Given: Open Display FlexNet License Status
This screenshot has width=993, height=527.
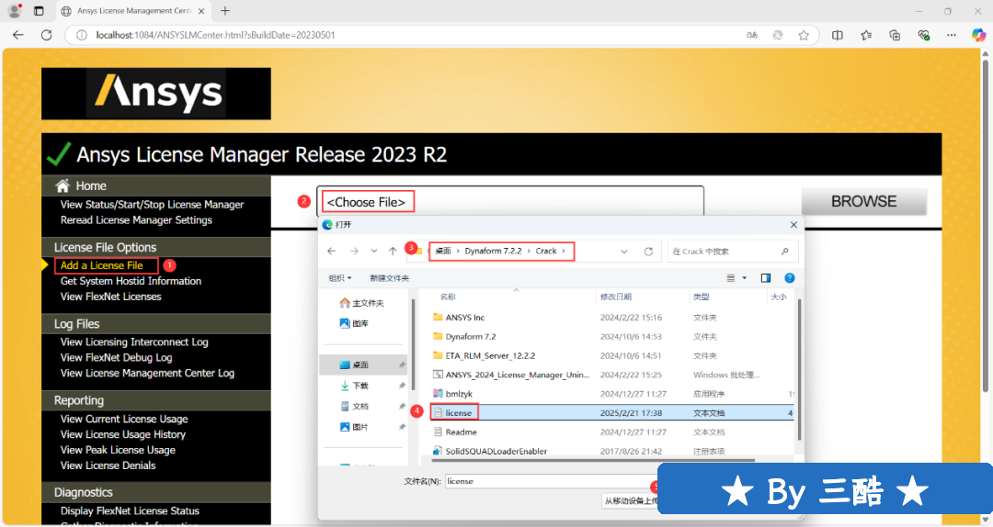Looking at the screenshot, I should pyautogui.click(x=130, y=510).
